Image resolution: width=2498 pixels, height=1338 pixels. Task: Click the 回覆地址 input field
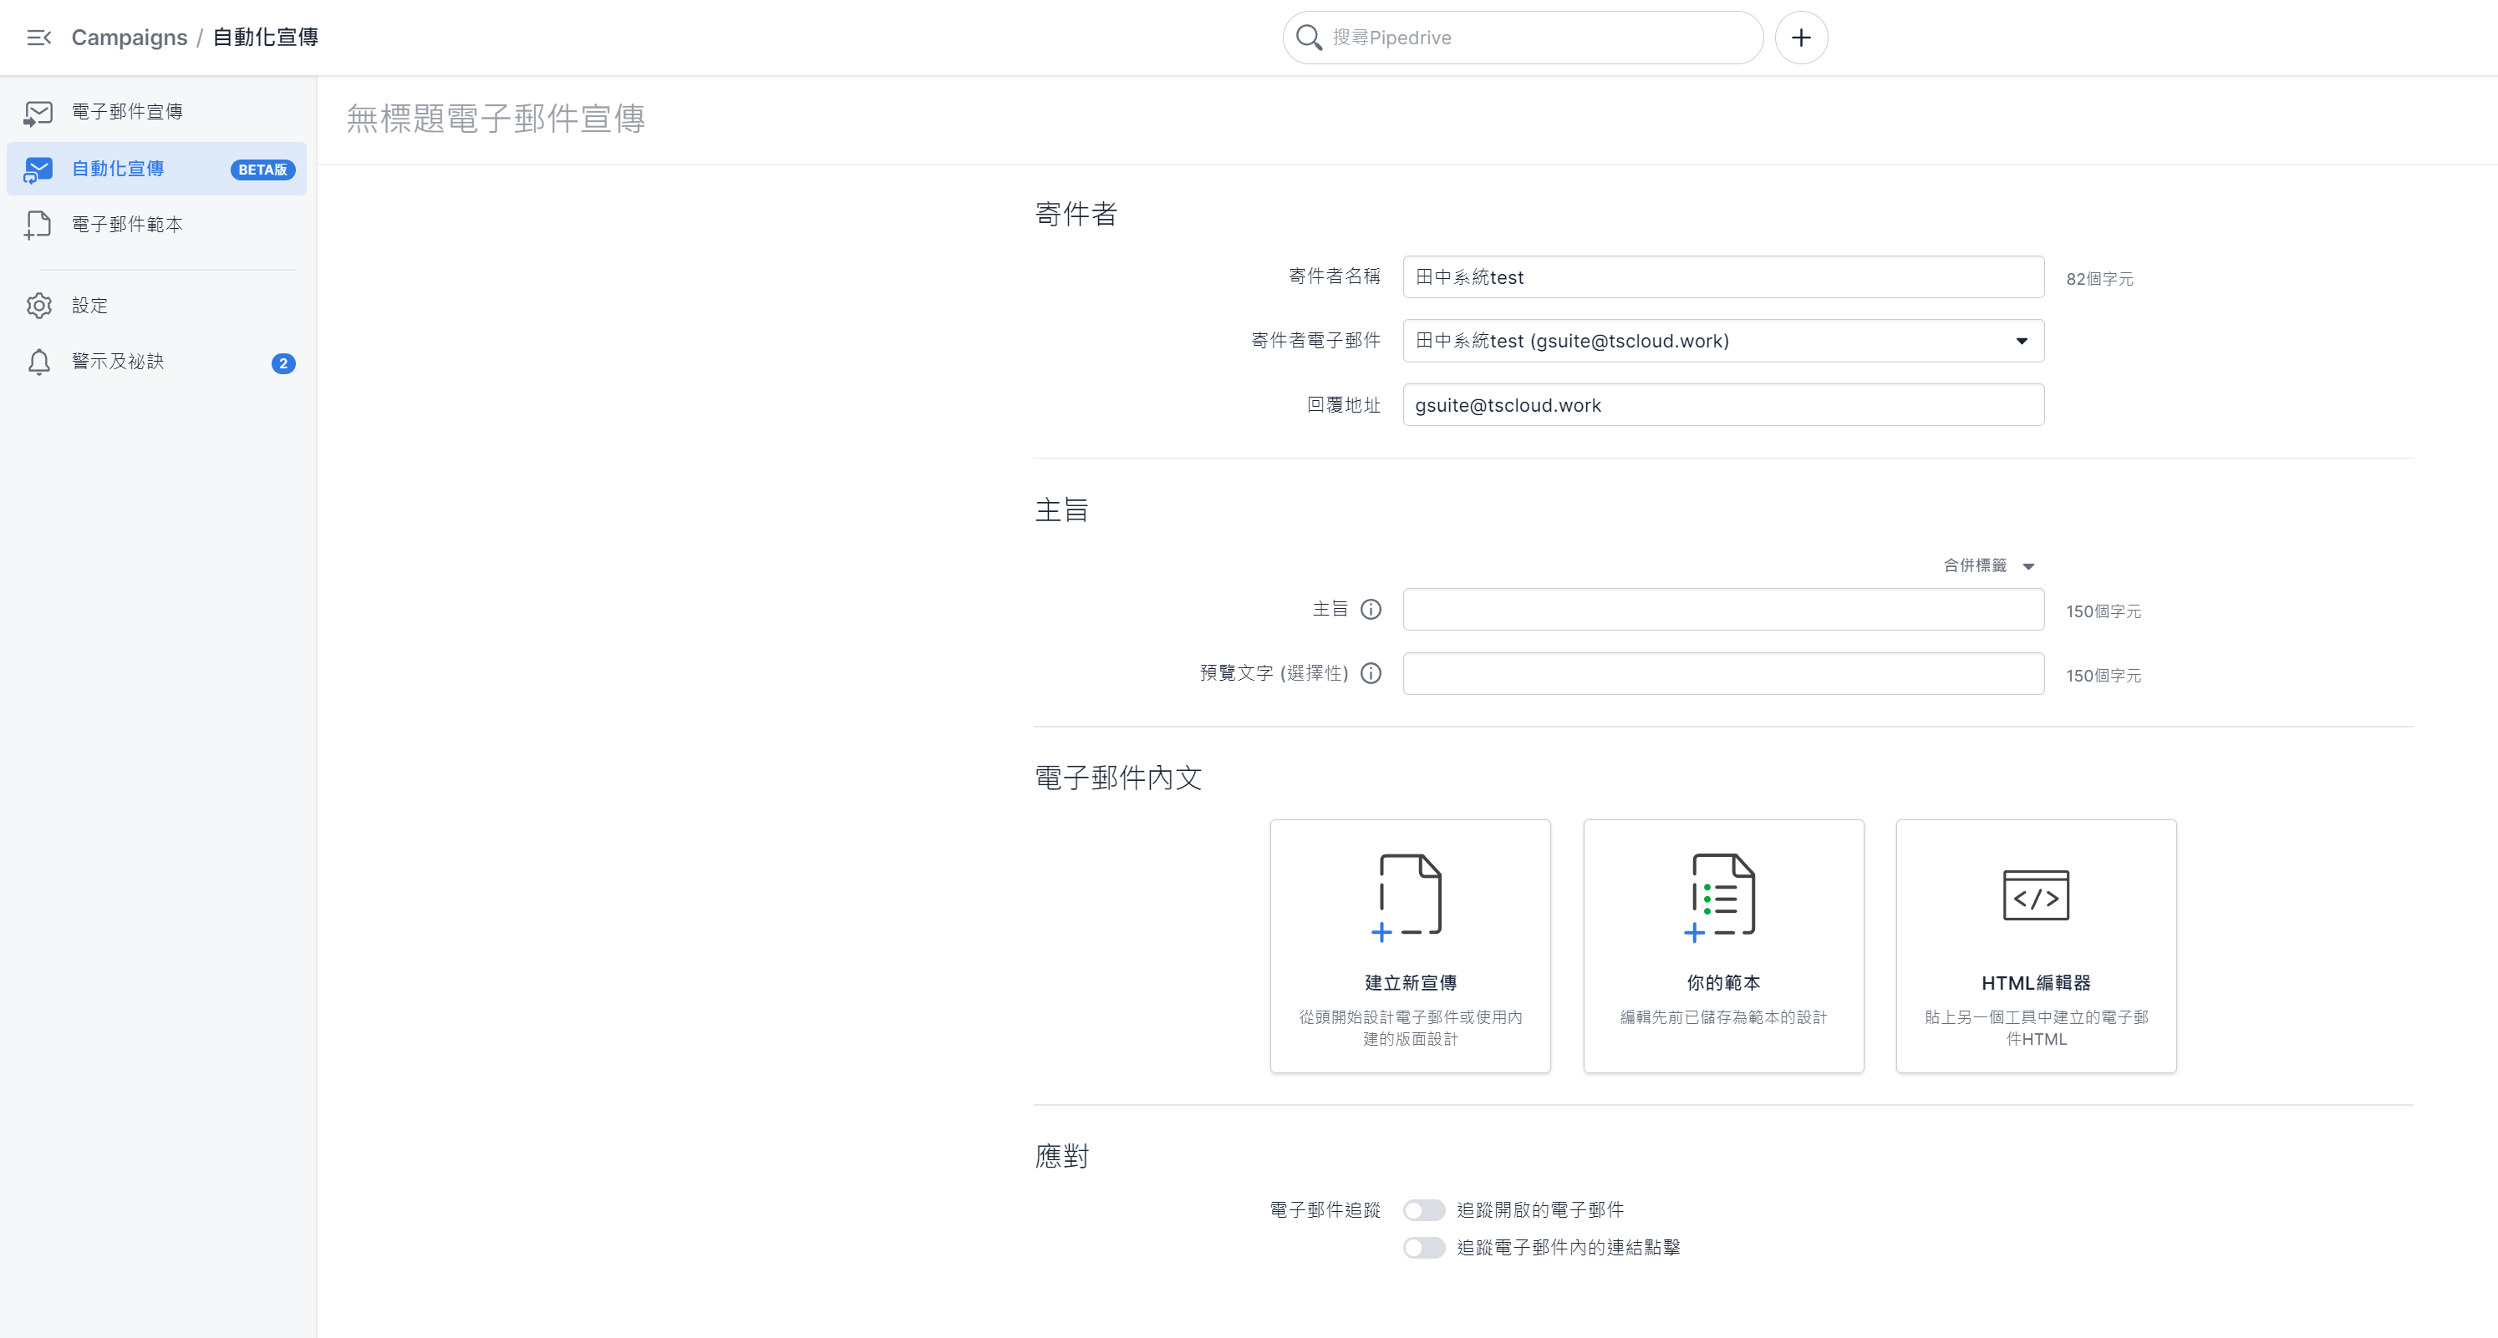(x=1722, y=405)
